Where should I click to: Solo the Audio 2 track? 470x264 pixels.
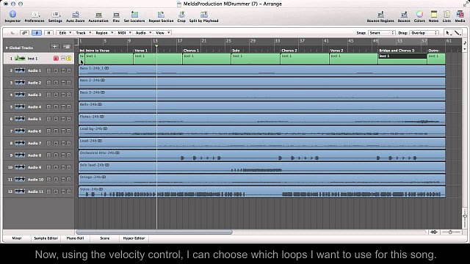pyautogui.click(x=68, y=83)
